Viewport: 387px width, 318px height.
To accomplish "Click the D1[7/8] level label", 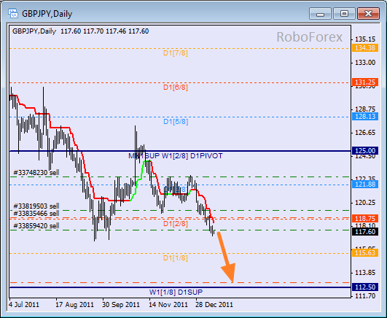I will (x=176, y=53).
